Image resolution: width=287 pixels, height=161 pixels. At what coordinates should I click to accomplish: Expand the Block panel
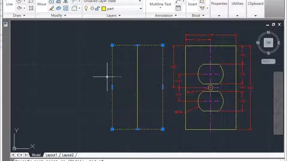tap(198, 16)
